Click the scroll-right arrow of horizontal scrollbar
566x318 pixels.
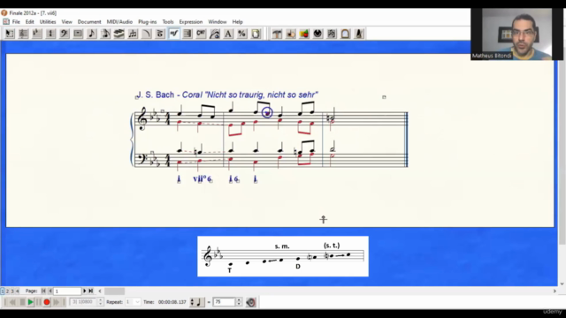click(555, 291)
